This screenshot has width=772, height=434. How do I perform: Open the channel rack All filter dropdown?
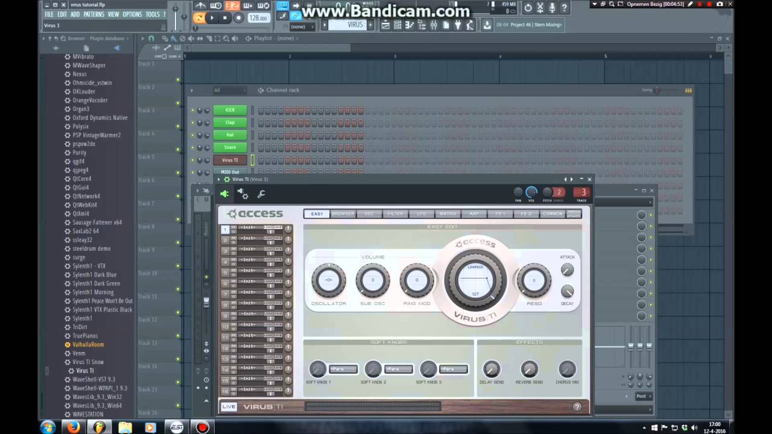(x=230, y=90)
